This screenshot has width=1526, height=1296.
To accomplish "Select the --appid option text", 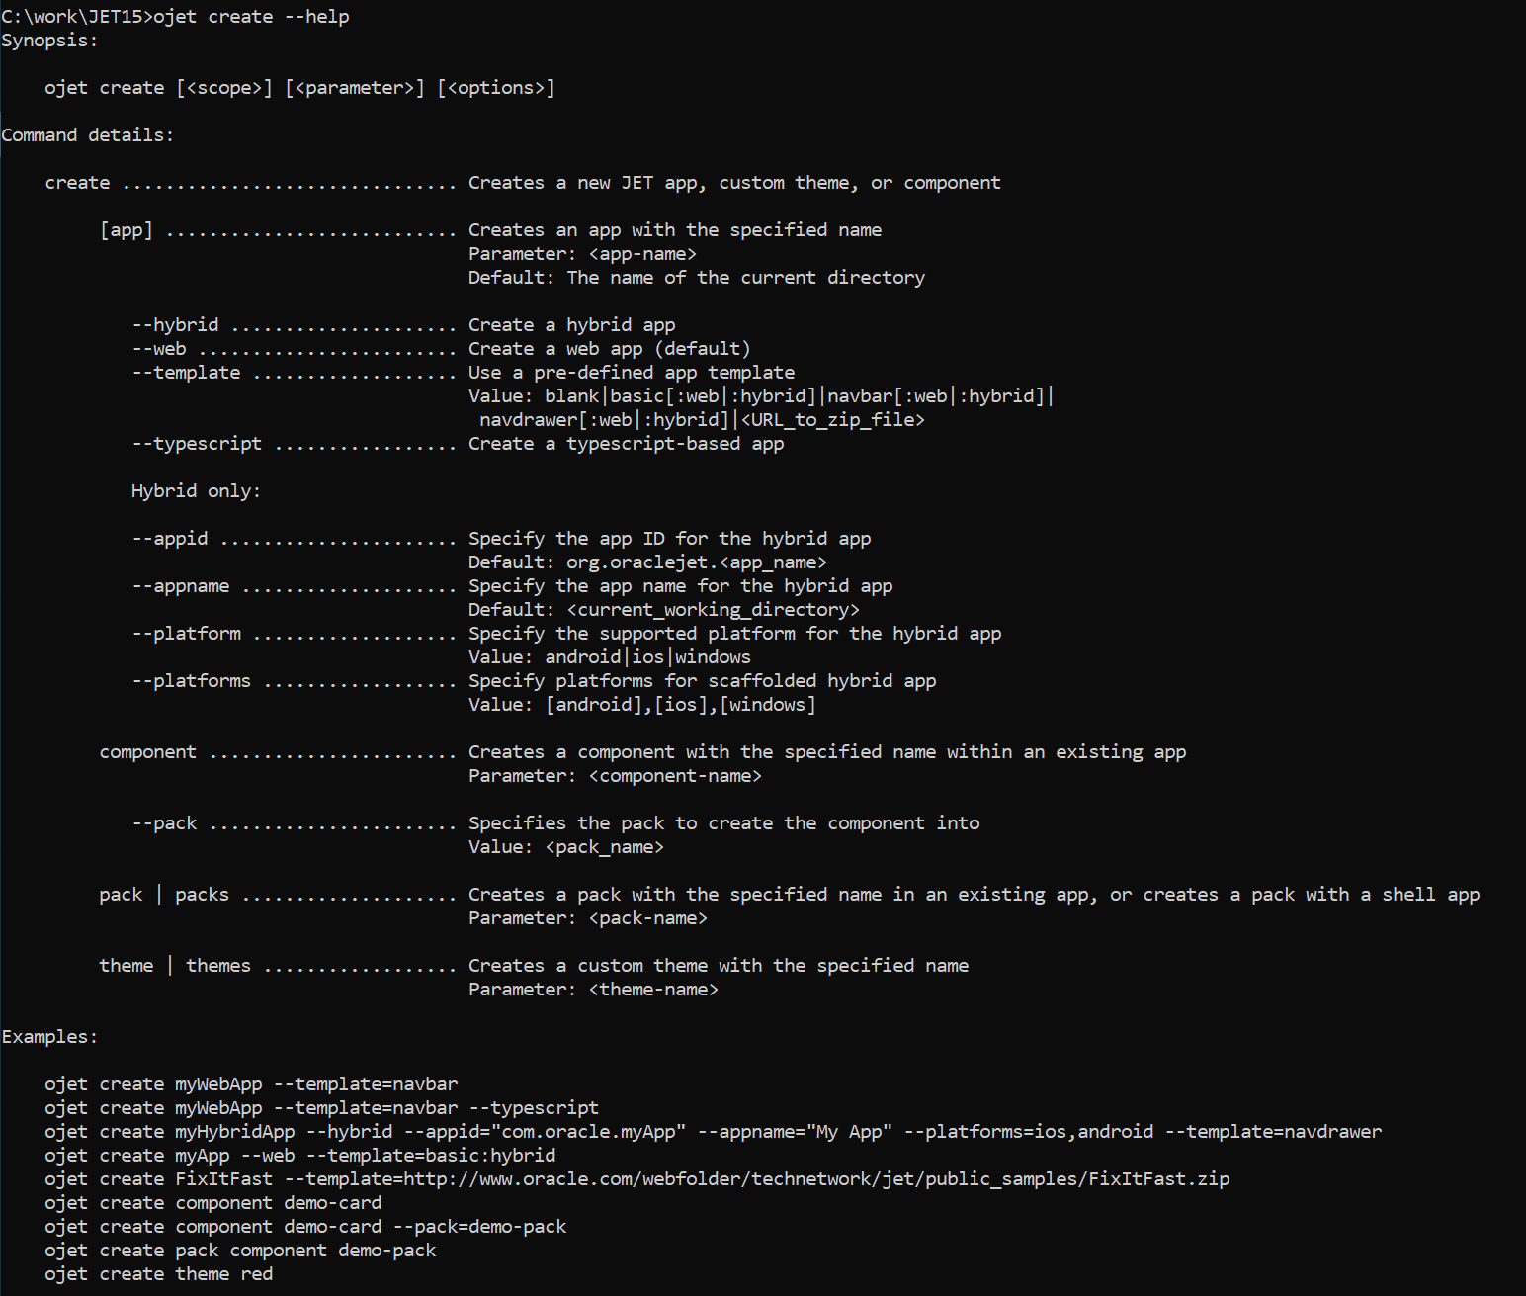I will tap(168, 538).
